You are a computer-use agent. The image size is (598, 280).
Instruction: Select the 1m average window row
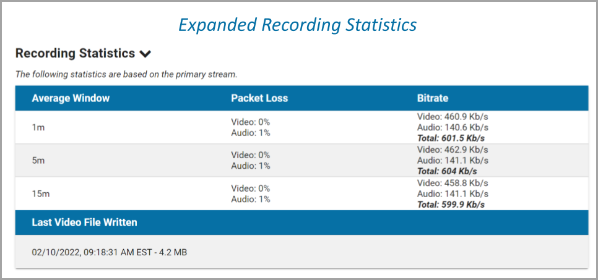(x=38, y=127)
